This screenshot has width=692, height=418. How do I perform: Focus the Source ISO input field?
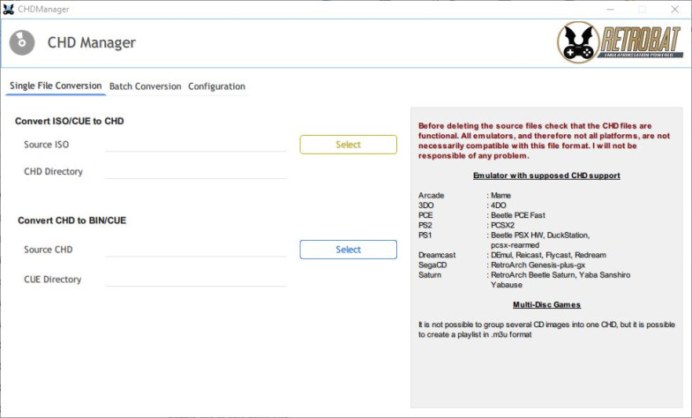coord(196,145)
